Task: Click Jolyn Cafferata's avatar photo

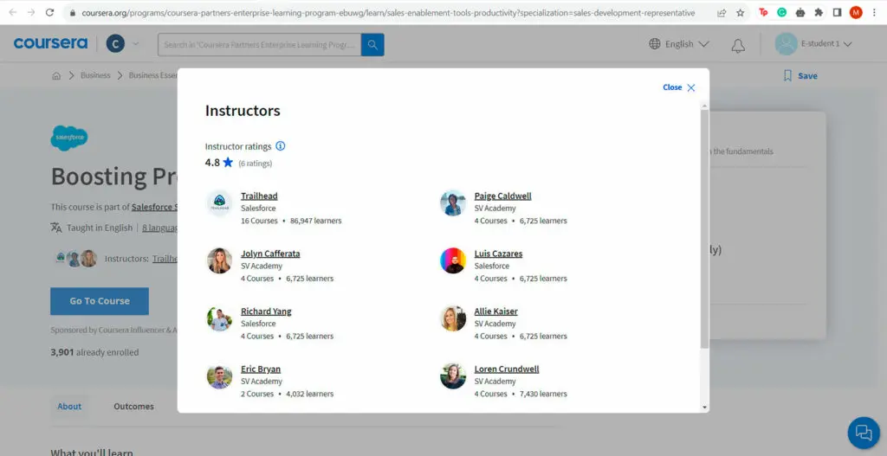Action: coord(219,260)
